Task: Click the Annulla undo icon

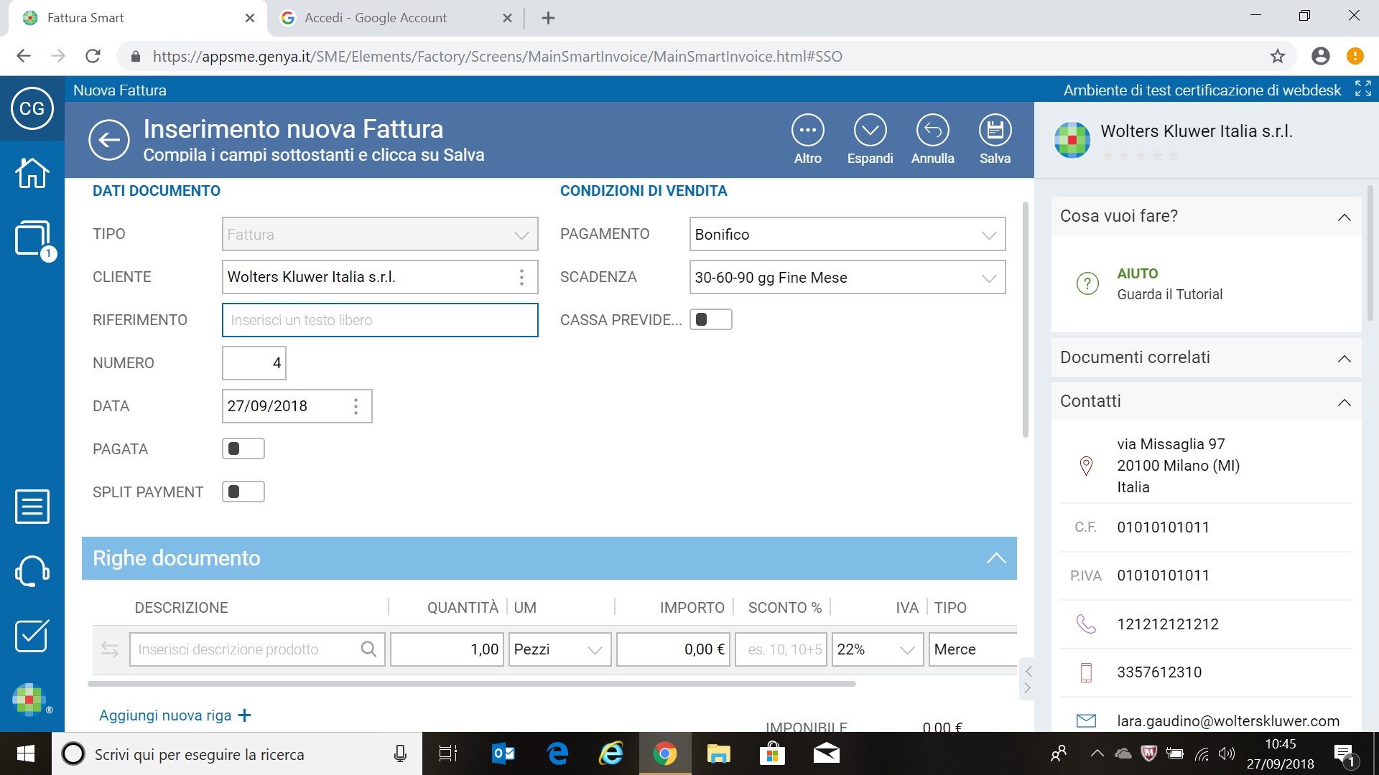Action: coord(932,131)
